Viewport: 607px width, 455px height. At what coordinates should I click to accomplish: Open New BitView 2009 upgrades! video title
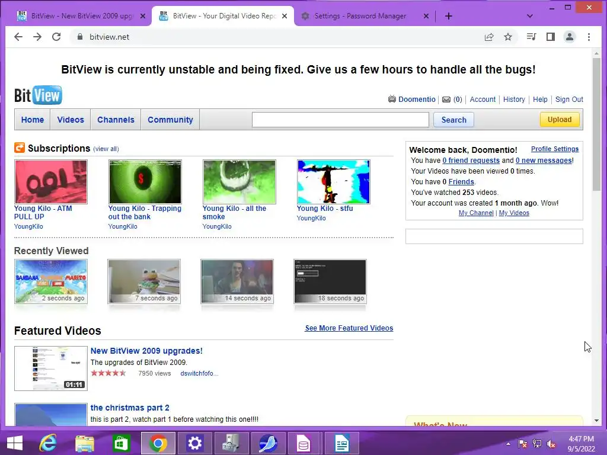pos(146,351)
